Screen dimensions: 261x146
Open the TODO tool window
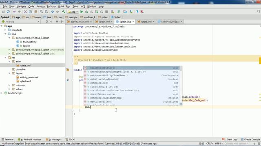(70, 140)
